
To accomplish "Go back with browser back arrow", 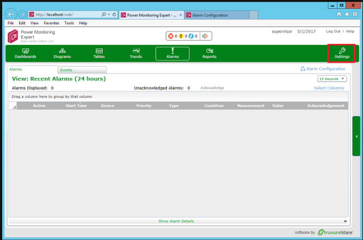I will (11, 14).
